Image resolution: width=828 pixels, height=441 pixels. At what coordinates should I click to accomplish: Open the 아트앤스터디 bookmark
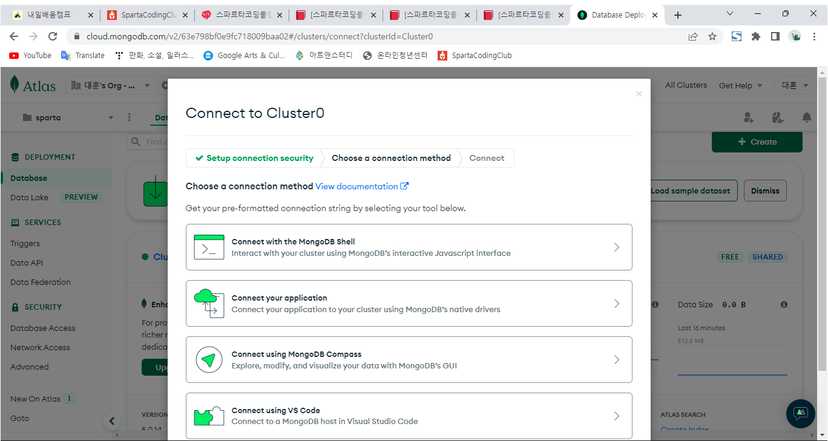pos(324,56)
